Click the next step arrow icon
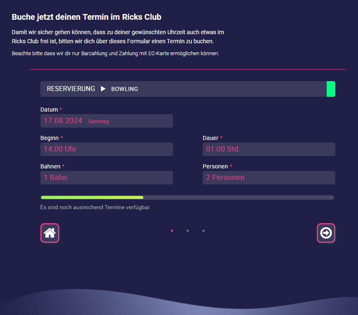The width and height of the screenshot is (358, 315). point(326,233)
